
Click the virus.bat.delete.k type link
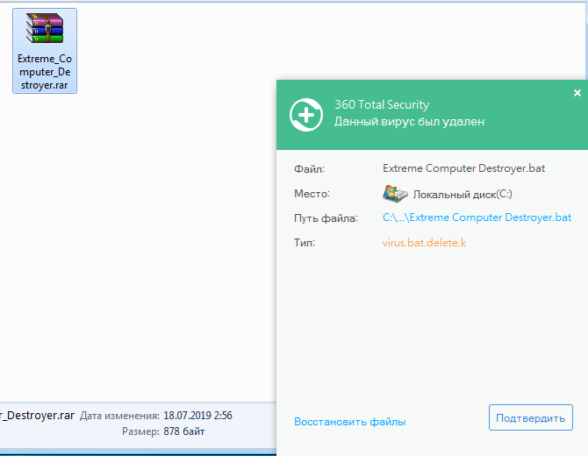coord(424,243)
